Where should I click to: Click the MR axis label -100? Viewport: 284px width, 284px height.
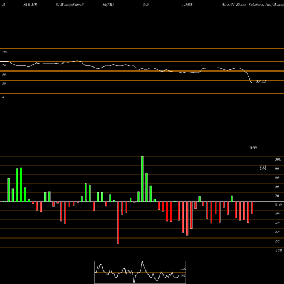(278, 250)
